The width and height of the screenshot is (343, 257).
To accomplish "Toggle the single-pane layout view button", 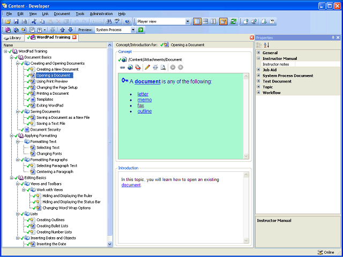I will point(197,21).
